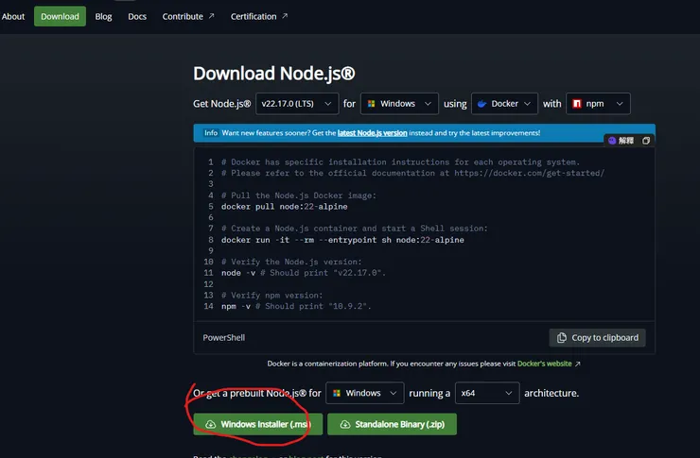Open the top Windows platform dropdown
This screenshot has width=700, height=458.
(399, 104)
